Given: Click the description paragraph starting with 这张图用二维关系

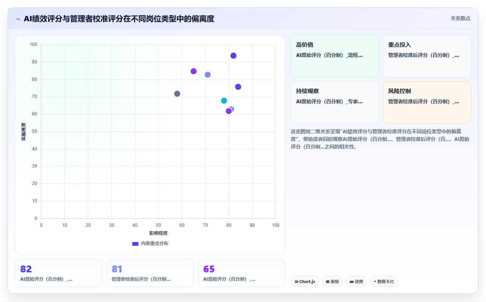Looking at the screenshot, I should point(380,139).
